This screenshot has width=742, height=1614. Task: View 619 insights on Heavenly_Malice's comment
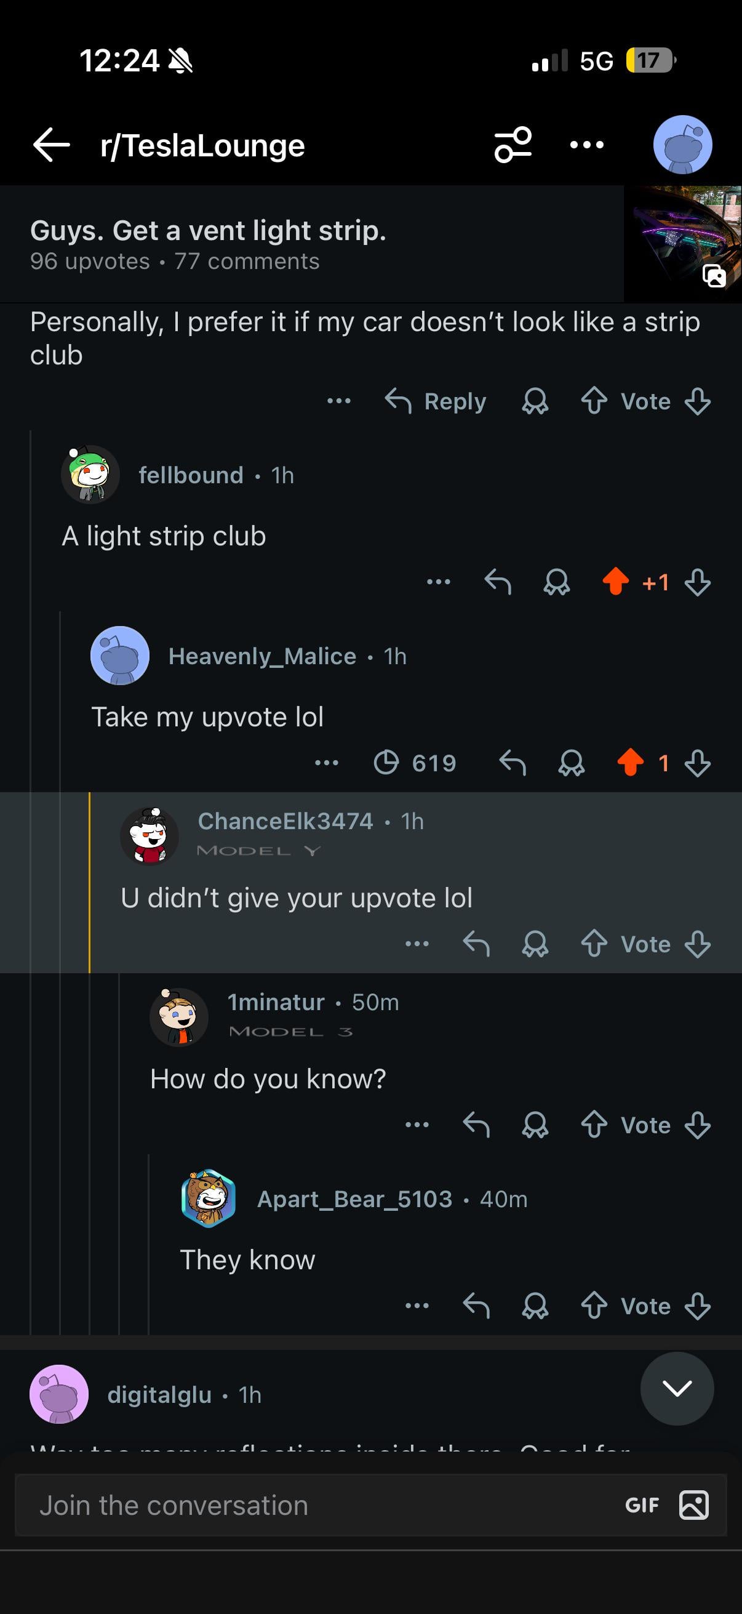pyautogui.click(x=415, y=763)
